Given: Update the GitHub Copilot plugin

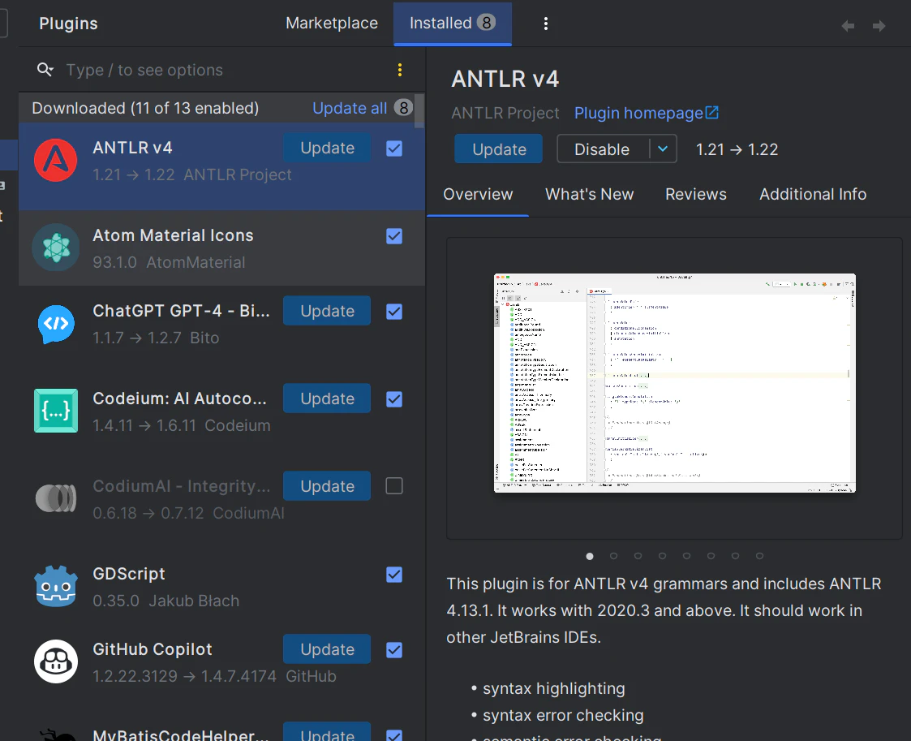Looking at the screenshot, I should tap(327, 649).
